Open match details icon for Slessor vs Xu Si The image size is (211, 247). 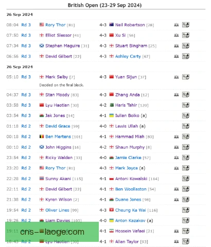coord(186,36)
